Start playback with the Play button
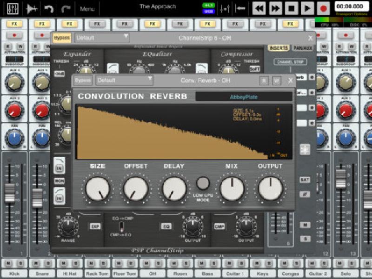Screen dimensions: 372x279 pos(307,8)
